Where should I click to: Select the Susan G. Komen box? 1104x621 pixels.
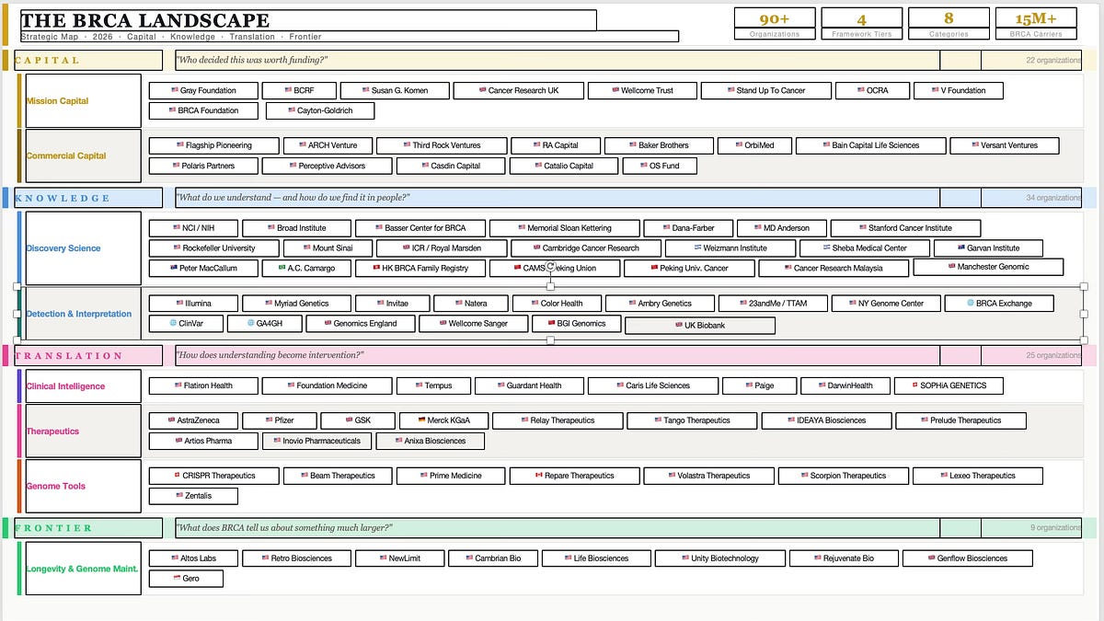click(x=396, y=90)
